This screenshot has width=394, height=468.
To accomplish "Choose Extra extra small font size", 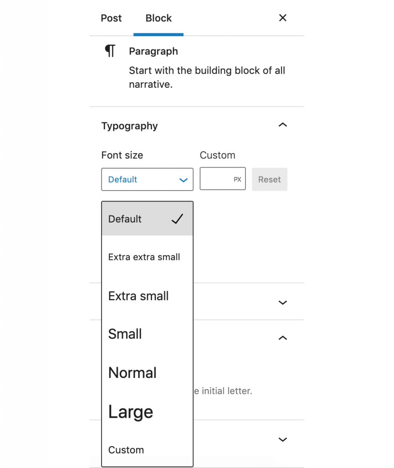I will (144, 257).
